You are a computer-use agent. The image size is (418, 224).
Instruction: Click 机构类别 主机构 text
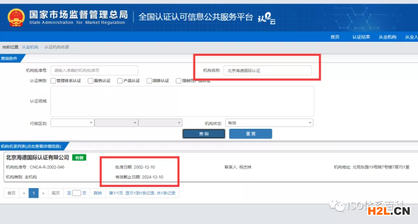[21, 177]
